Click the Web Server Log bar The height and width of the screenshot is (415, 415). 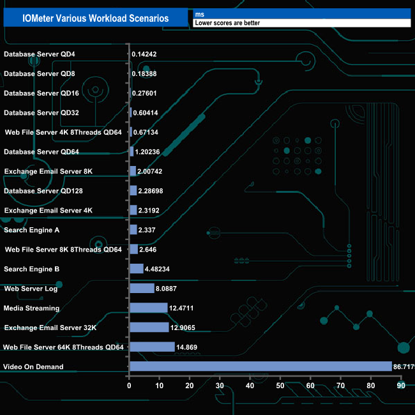tap(142, 289)
